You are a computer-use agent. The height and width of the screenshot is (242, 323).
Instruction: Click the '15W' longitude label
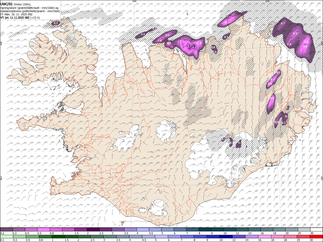click(x=267, y=1)
